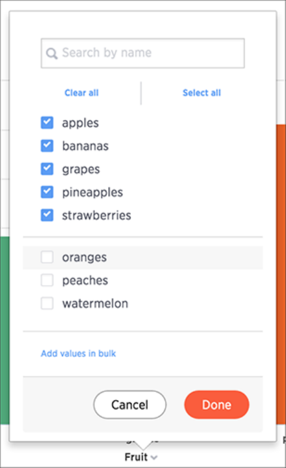
Task: Confirm with the Done button
Action: coord(217,405)
